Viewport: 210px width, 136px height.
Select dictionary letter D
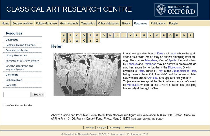(84, 35)
